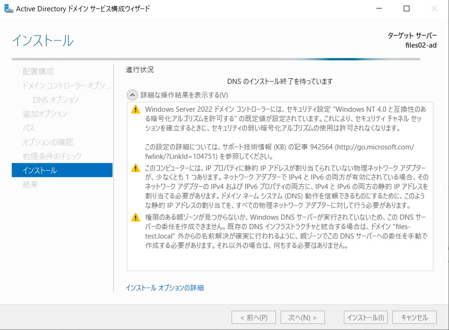The image size is (449, 330).
Task: Click the Active Directory wizard title bar icon
Action: (x=8, y=8)
